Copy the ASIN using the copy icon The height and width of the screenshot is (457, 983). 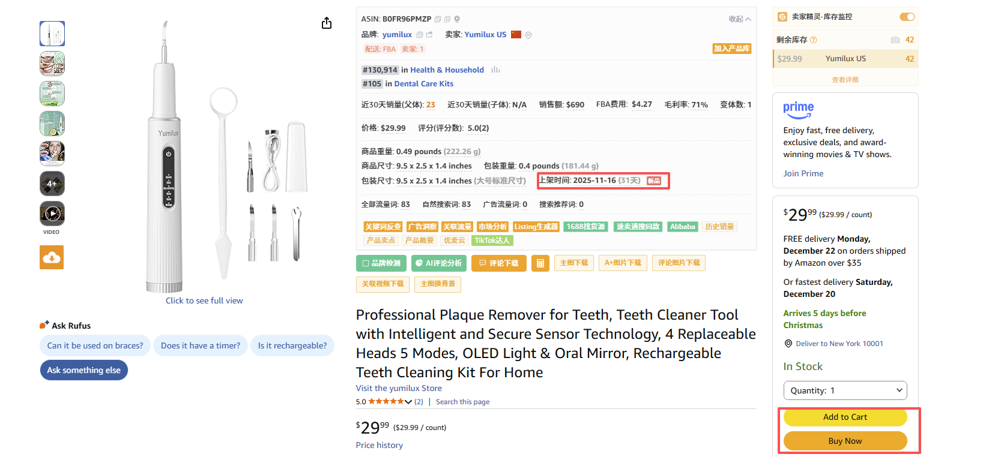coord(438,19)
